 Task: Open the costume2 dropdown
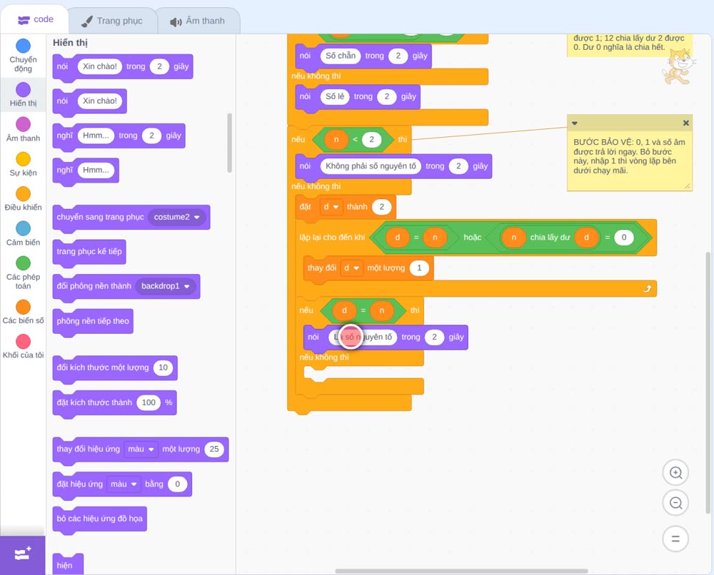point(177,217)
